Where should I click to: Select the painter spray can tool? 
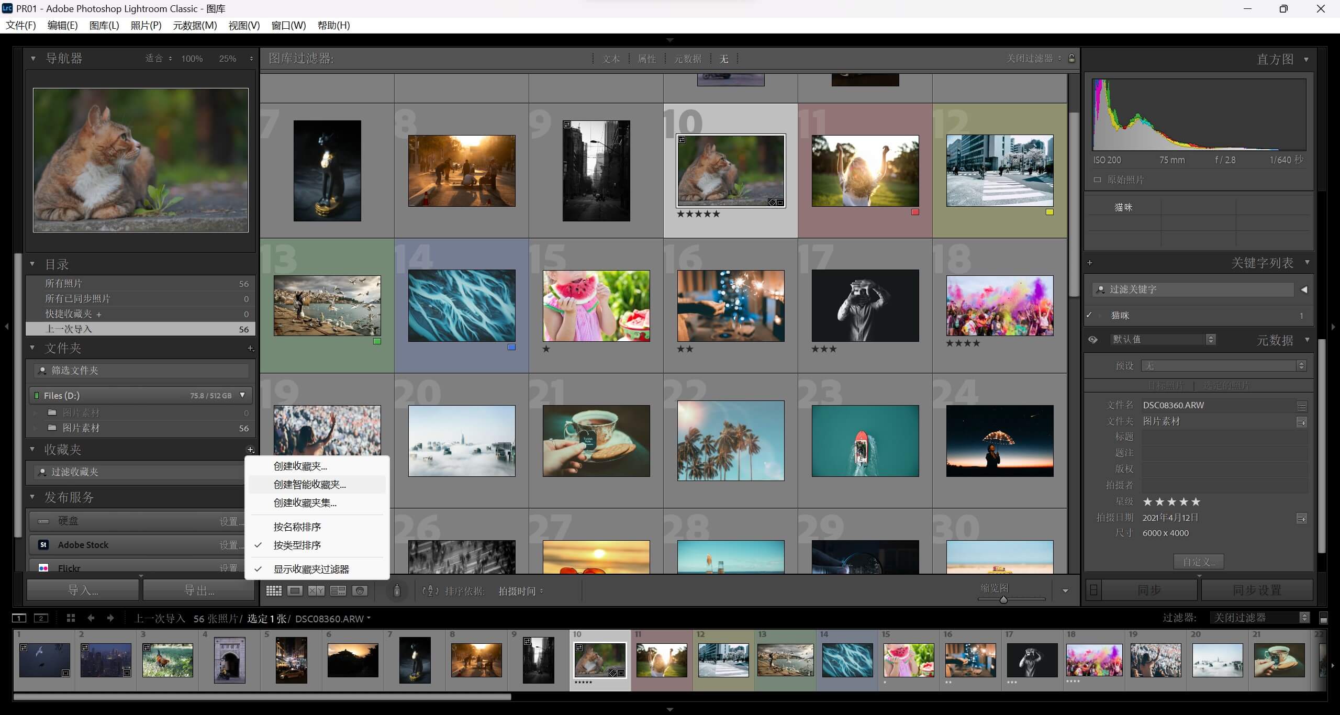pyautogui.click(x=397, y=590)
